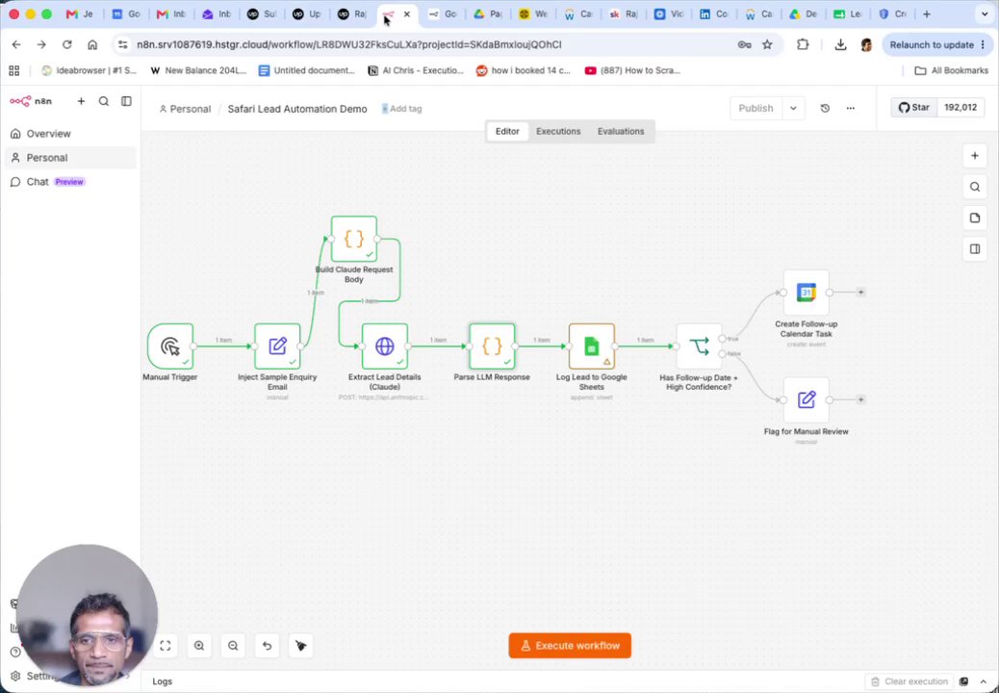This screenshot has height=693, width=999.
Task: Open the Parse LLM Response node
Action: click(x=491, y=346)
